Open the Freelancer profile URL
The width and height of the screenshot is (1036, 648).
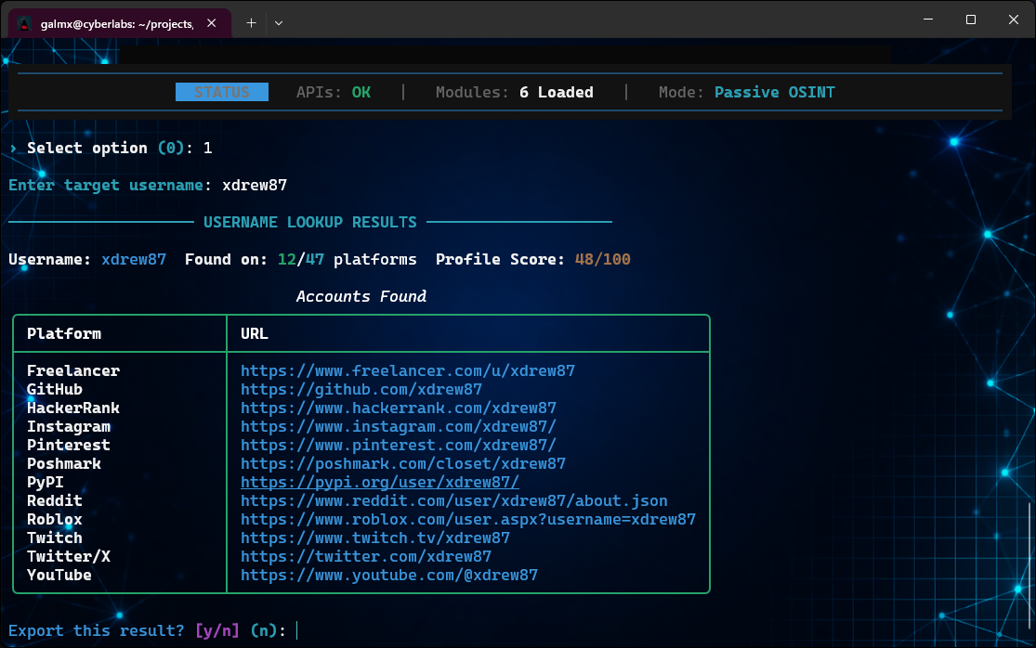(408, 370)
